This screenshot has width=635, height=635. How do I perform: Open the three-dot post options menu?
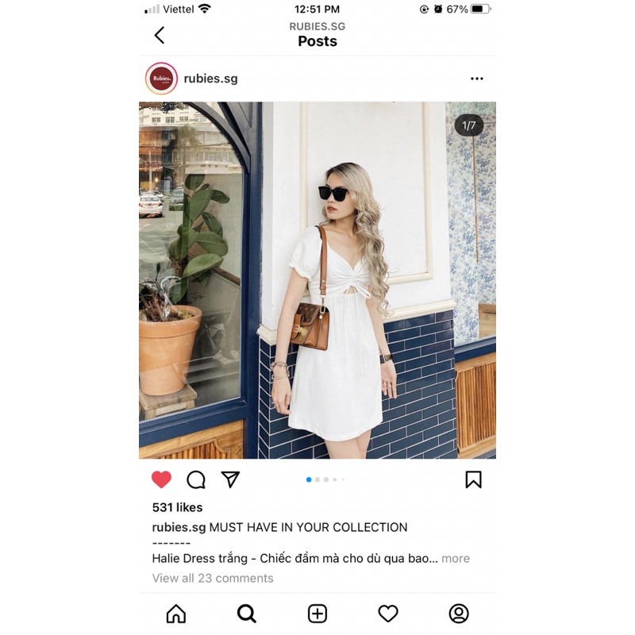click(x=477, y=79)
